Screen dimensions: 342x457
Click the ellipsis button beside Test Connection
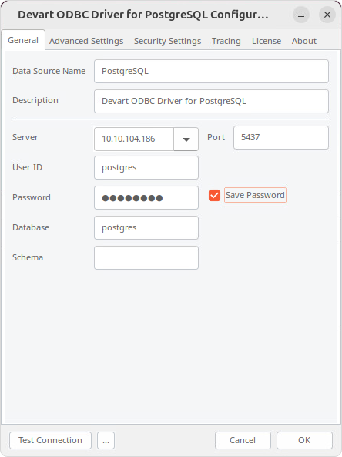(x=106, y=440)
